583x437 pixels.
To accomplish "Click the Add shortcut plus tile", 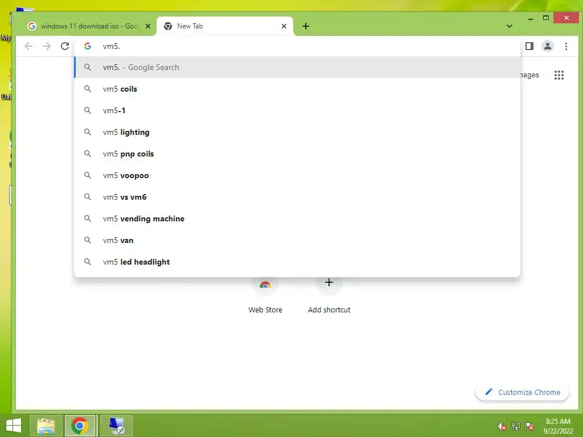I will [329, 295].
